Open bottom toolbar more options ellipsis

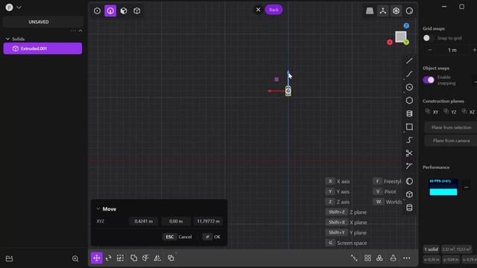[x=407, y=258]
